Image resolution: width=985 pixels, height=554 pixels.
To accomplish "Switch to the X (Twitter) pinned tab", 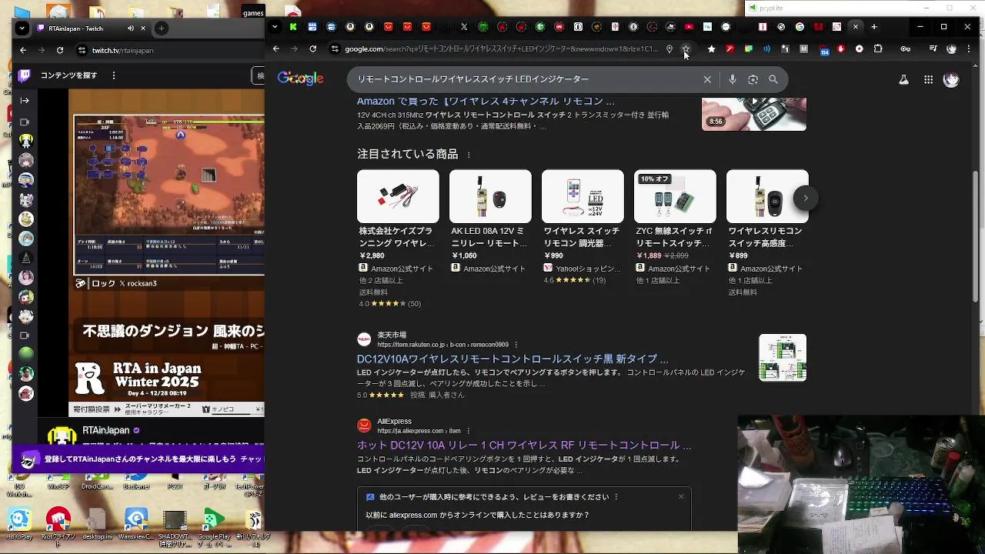I will pos(464,27).
